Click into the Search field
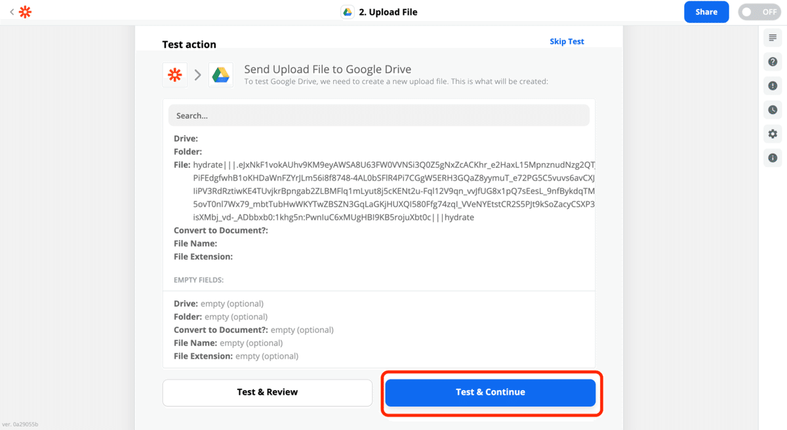 (379, 115)
